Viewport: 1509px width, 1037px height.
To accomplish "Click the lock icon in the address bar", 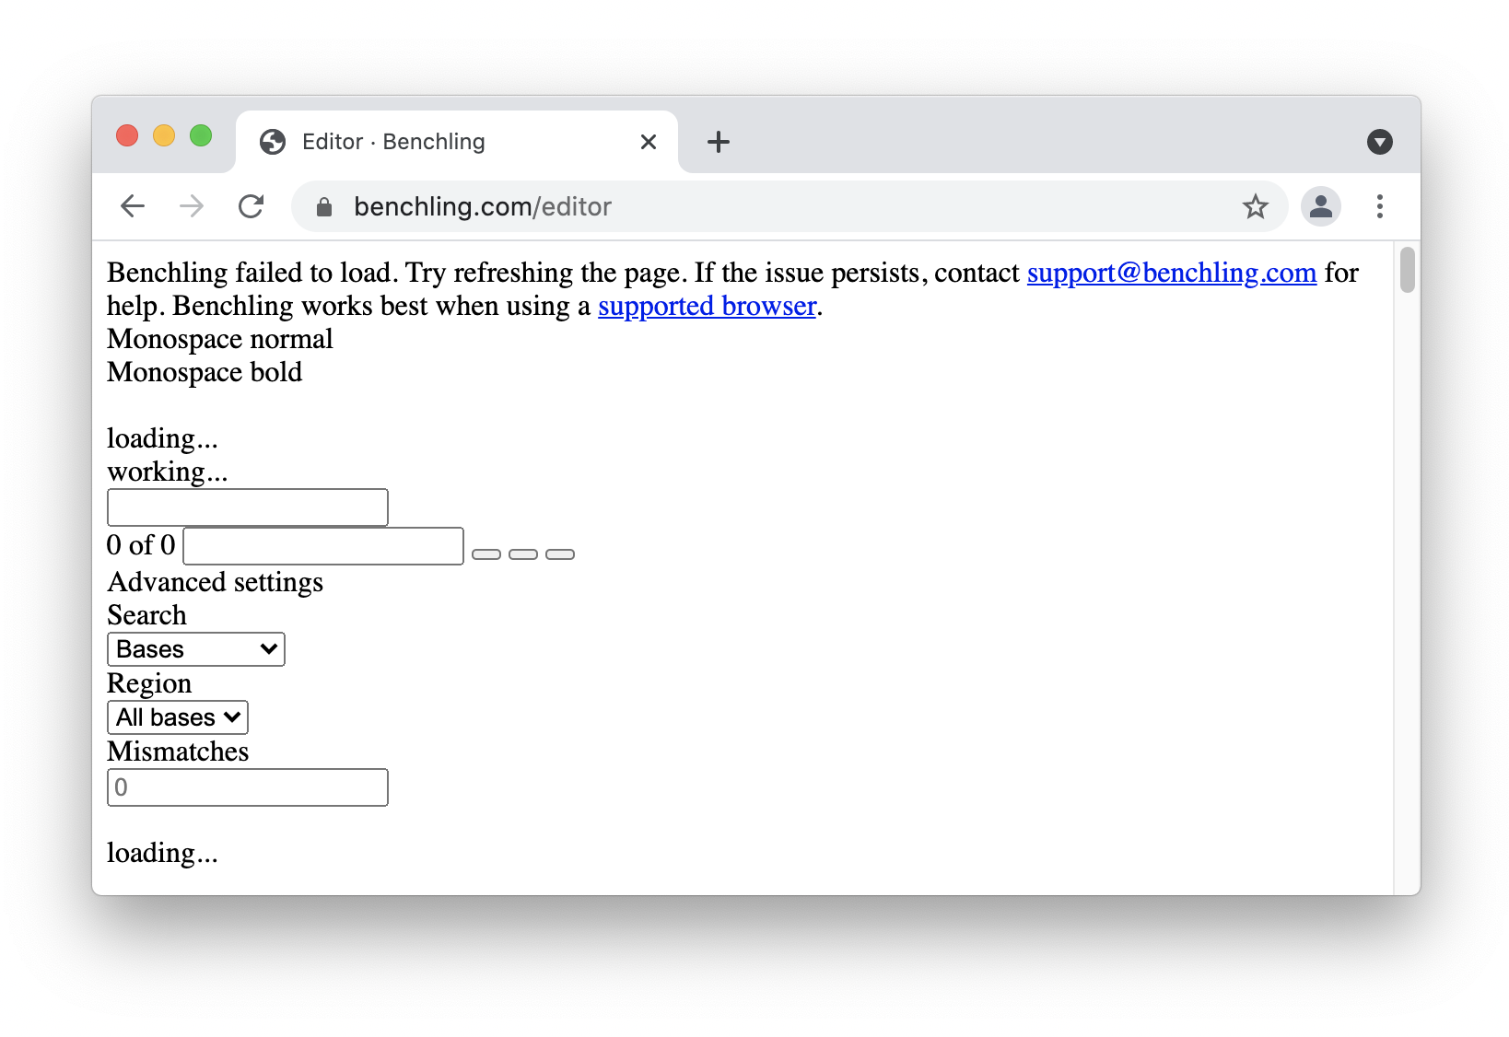I will pyautogui.click(x=324, y=207).
